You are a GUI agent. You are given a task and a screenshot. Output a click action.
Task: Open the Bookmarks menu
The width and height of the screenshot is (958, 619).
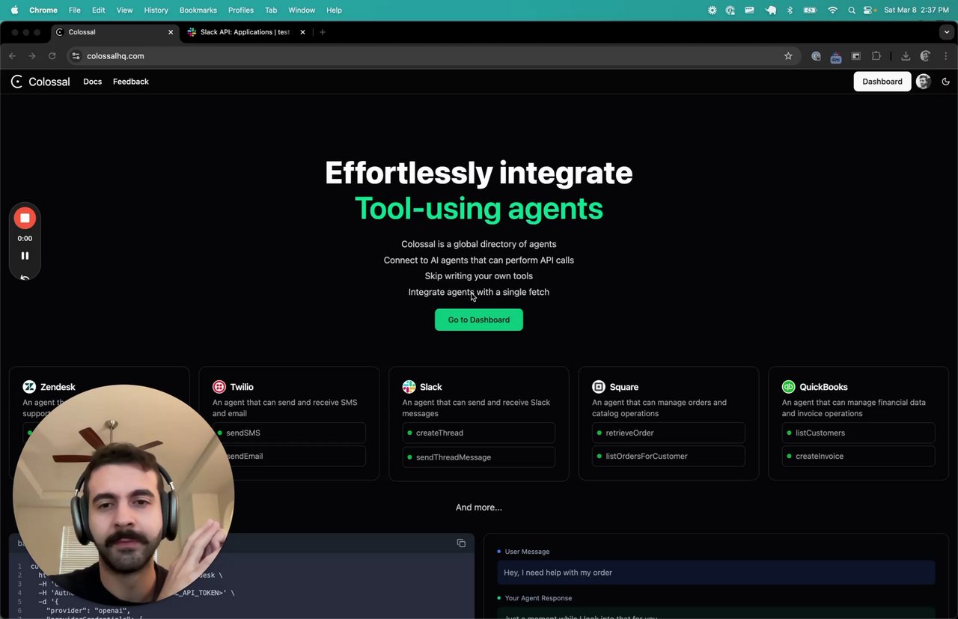198,10
